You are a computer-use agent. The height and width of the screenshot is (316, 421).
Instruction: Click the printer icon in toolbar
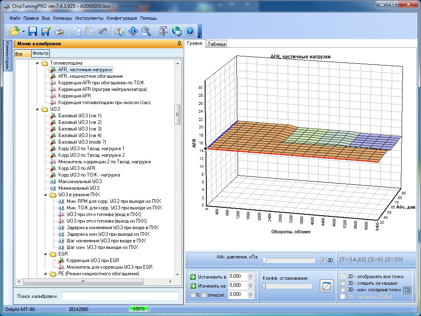coord(59,31)
